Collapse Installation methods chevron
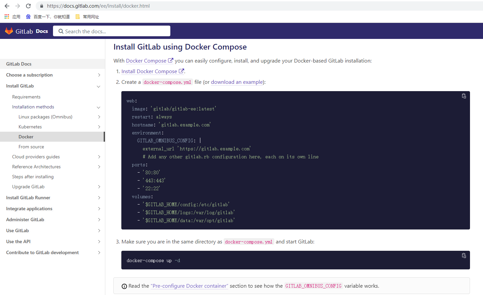The width and height of the screenshot is (483, 295). pos(98,107)
